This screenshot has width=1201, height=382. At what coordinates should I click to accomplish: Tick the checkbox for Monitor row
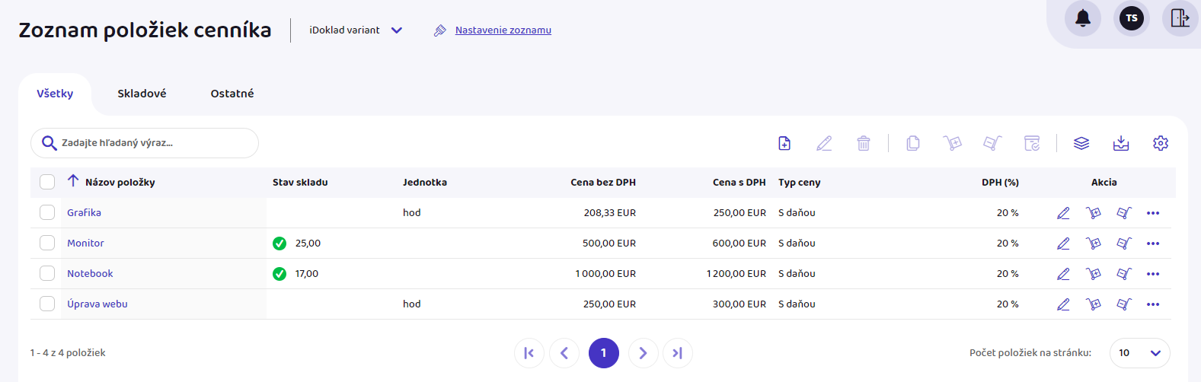(47, 244)
